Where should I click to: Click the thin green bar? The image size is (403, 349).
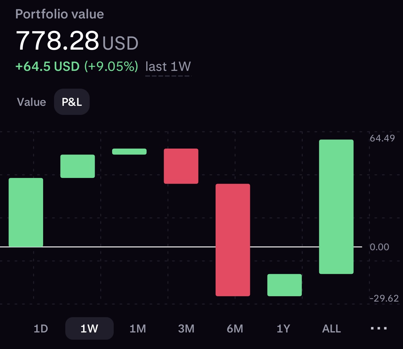click(129, 151)
